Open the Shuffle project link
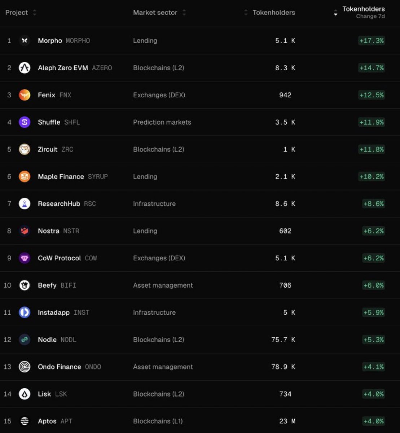400x433 pixels. click(49, 122)
